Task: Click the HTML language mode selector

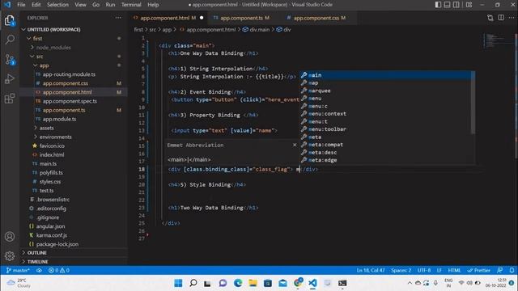Action: click(x=454, y=270)
